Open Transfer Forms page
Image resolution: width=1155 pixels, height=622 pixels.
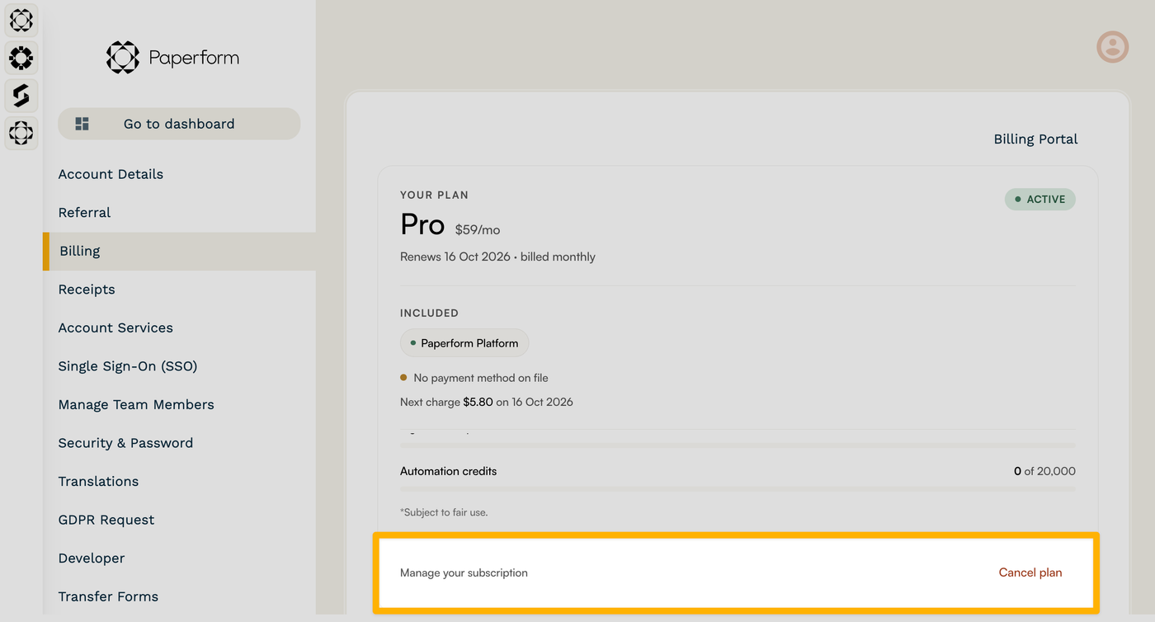coord(108,596)
